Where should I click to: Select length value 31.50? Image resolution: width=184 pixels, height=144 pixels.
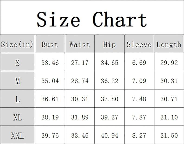point(169,135)
